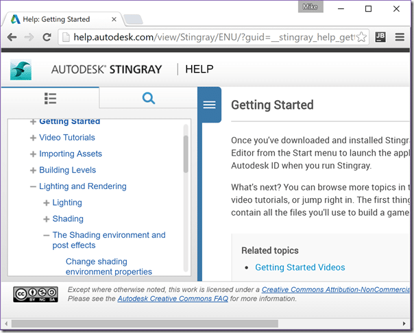
Task: Expand the Video Tutorials tree node
Action: coord(33,138)
